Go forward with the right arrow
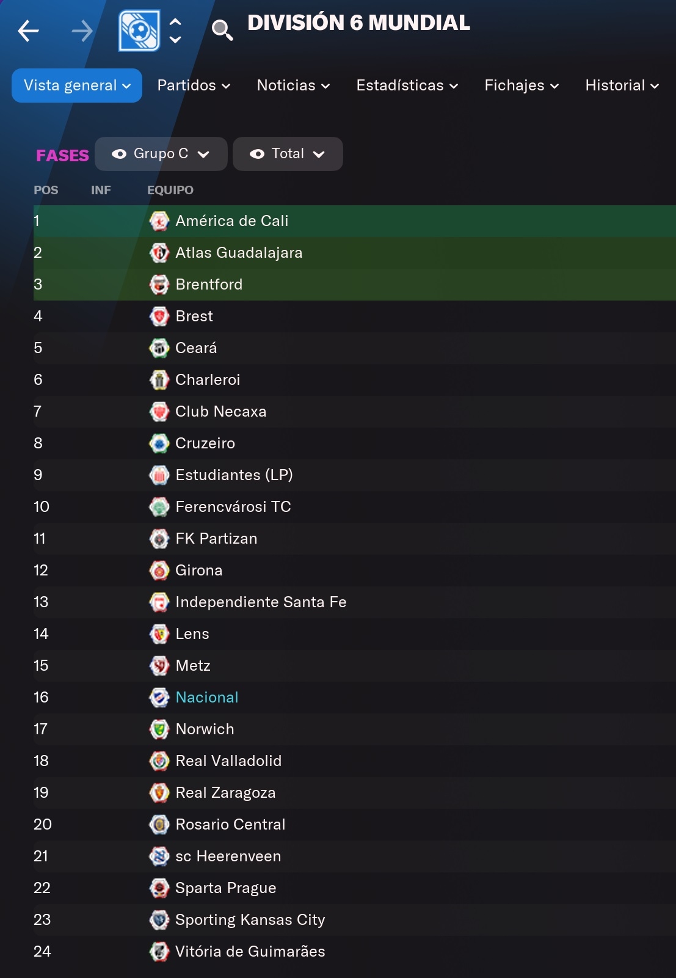The width and height of the screenshot is (676, 978). coord(82,31)
